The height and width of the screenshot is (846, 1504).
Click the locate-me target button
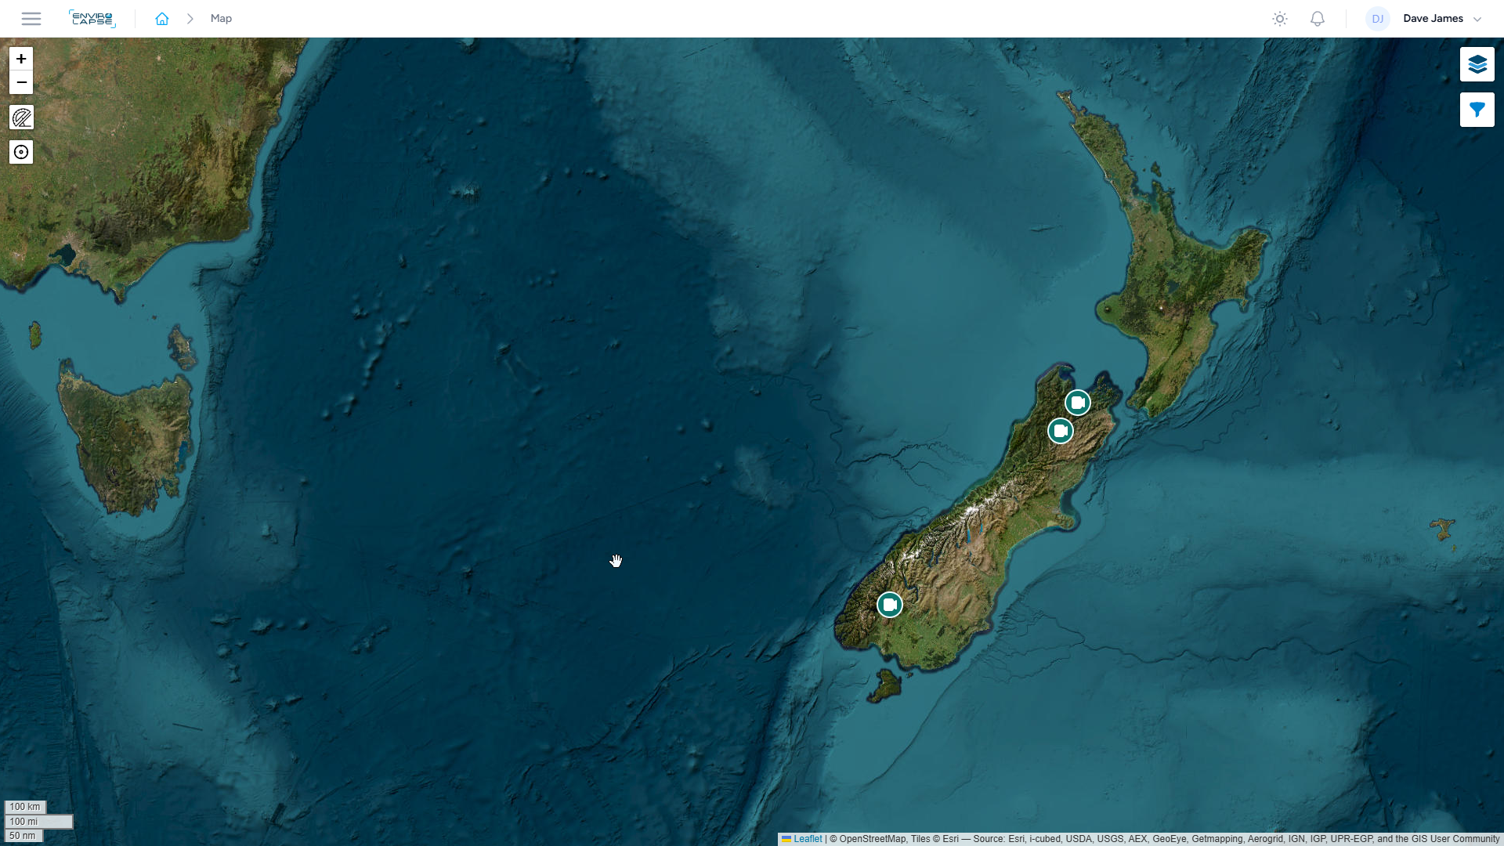tap(21, 152)
